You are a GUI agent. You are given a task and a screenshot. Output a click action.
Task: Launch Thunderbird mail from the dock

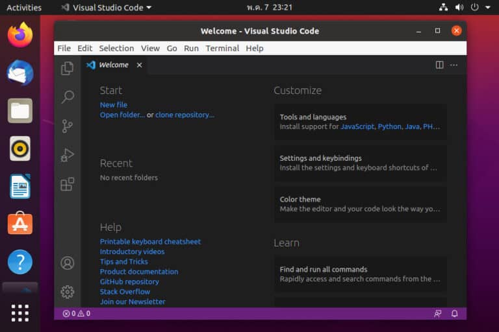tap(20, 73)
